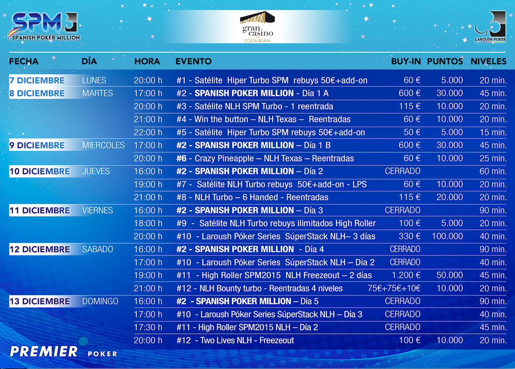
Task: Select event #4 Win the button
Action: [264, 119]
